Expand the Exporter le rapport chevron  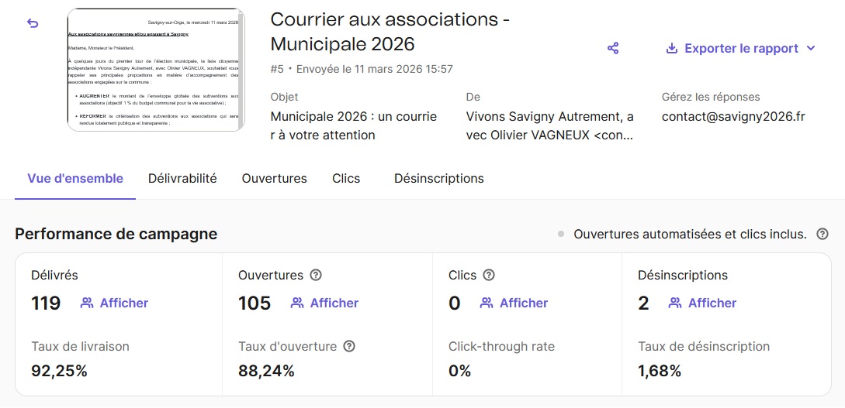point(812,48)
